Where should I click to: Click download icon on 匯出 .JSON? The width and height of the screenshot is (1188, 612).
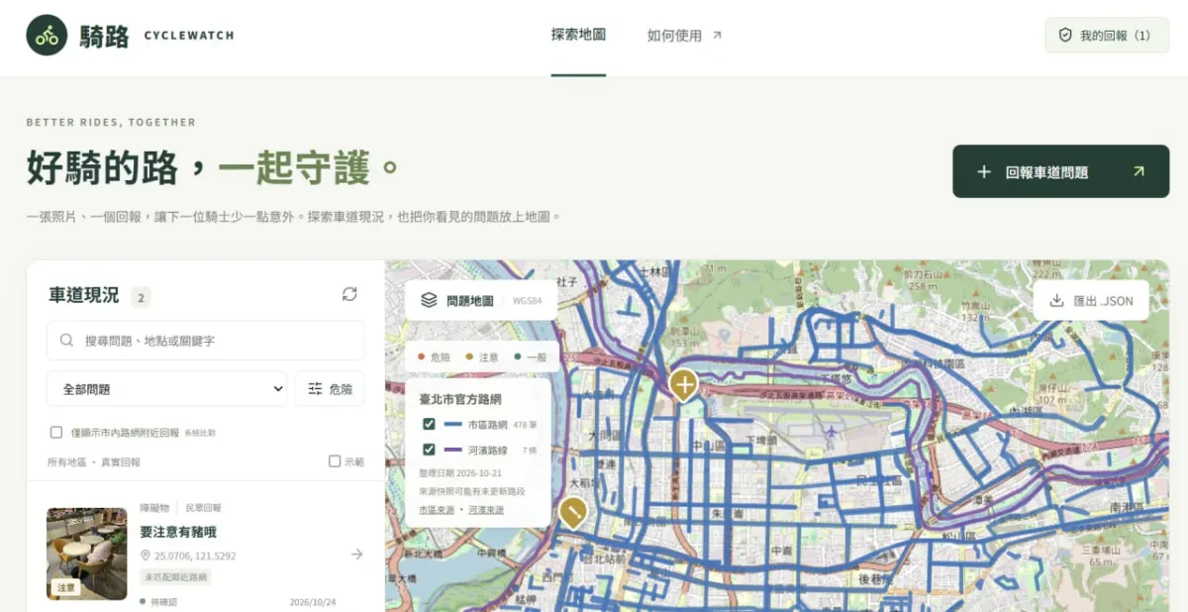tap(1056, 300)
